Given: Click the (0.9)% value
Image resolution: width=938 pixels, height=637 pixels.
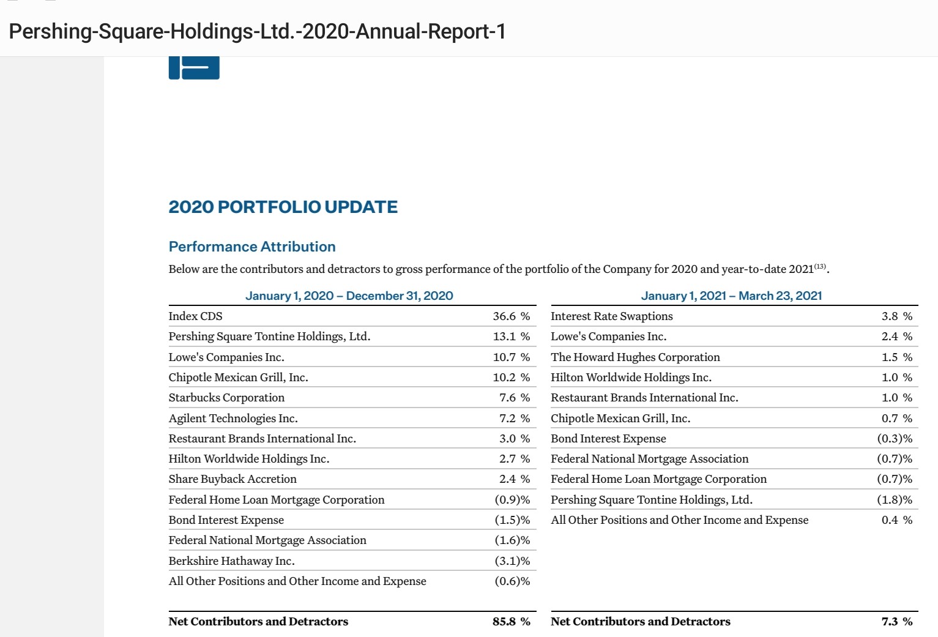Looking at the screenshot, I should [513, 499].
